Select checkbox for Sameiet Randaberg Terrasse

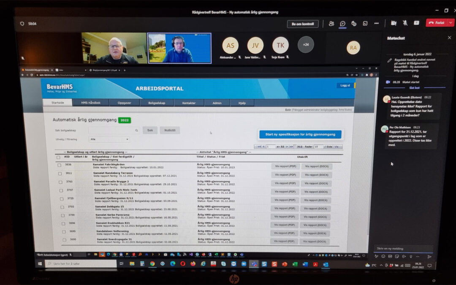pos(60,174)
